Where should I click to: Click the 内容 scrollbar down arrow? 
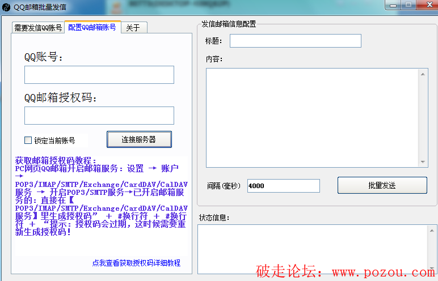423,162
